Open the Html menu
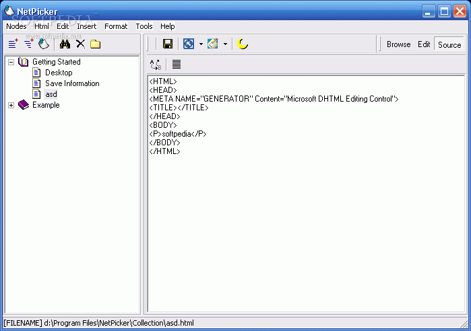The image size is (471, 331). coord(42,26)
